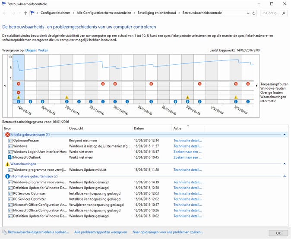Image resolution: width=291 pixels, height=239 pixels.
Task: Click the warning triangle on 3/02/2016
Action: point(236,97)
